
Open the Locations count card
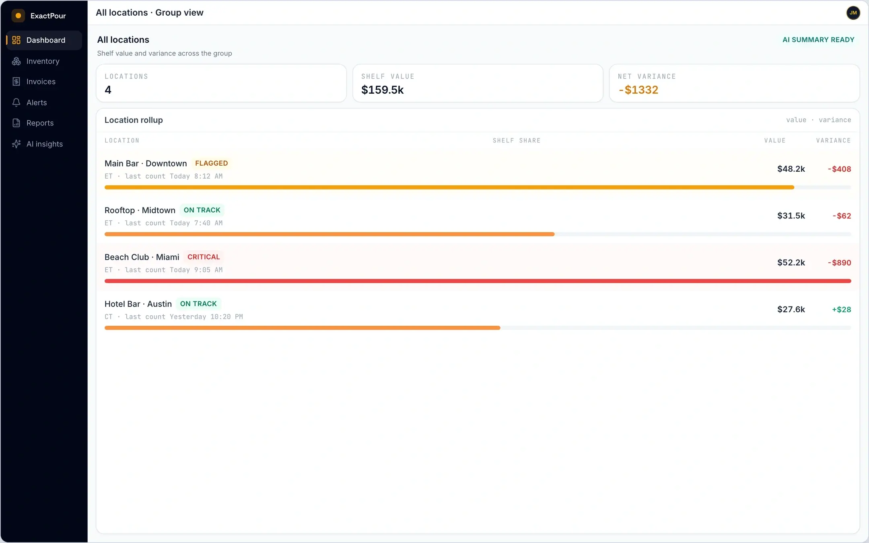click(221, 83)
